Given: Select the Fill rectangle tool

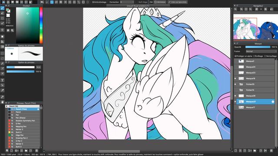Looking at the screenshot, I should click(2, 36).
